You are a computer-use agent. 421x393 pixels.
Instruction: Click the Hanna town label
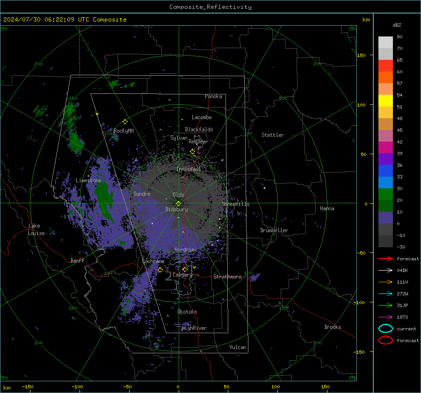(327, 208)
